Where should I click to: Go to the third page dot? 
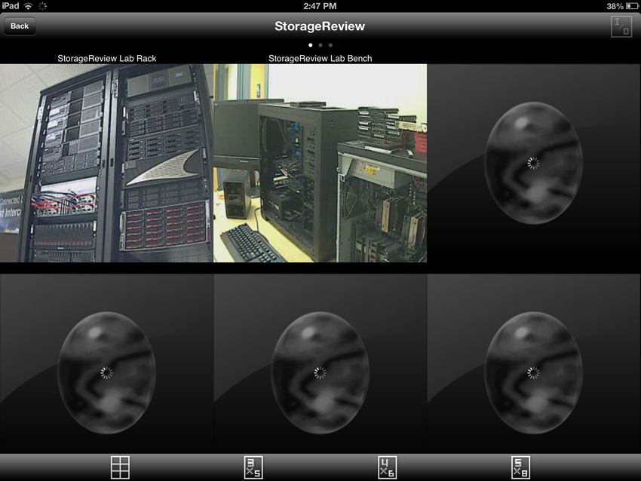[330, 45]
